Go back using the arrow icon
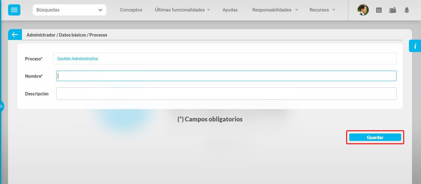This screenshot has width=421, height=184. pyautogui.click(x=15, y=35)
